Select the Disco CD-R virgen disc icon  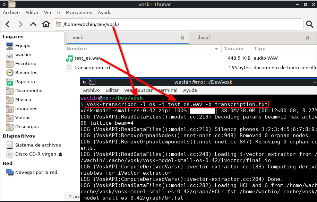[x=9, y=154]
